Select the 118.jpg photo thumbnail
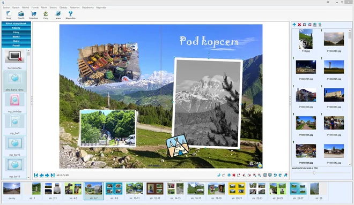The width and height of the screenshot is (354, 205). tap(306, 39)
